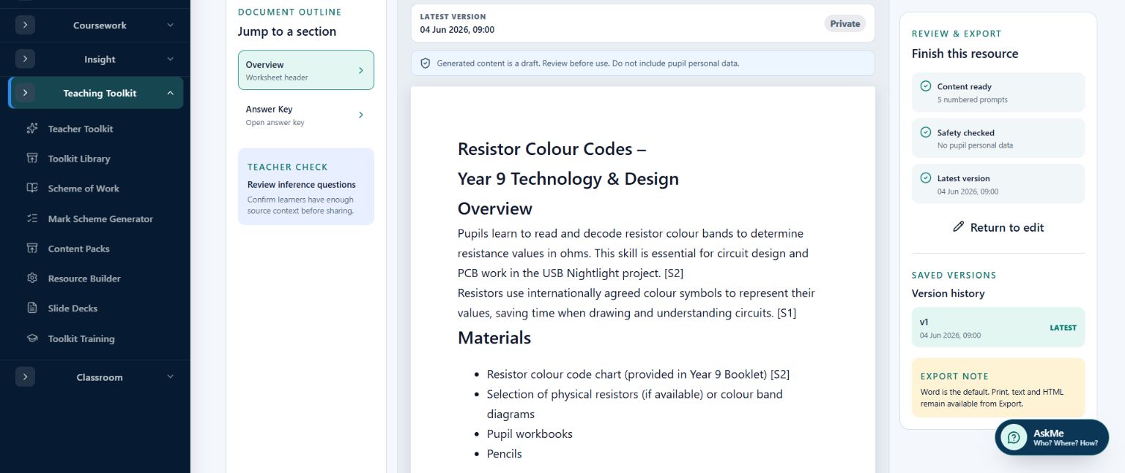The image size is (1125, 473).
Task: Click the Scheme of Work book icon
Action: tap(32, 189)
